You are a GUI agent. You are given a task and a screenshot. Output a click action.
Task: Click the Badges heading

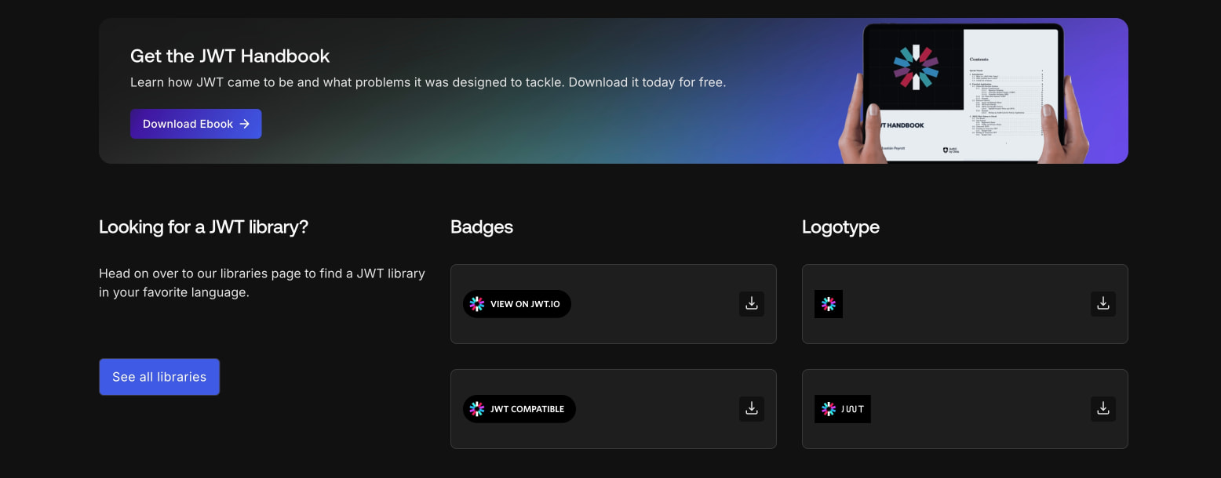coord(482,227)
